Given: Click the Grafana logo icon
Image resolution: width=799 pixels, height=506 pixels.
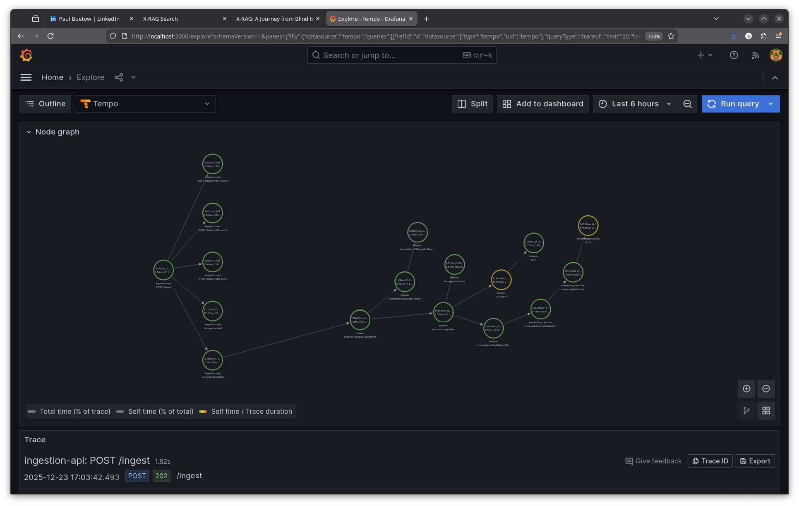Looking at the screenshot, I should pos(26,55).
